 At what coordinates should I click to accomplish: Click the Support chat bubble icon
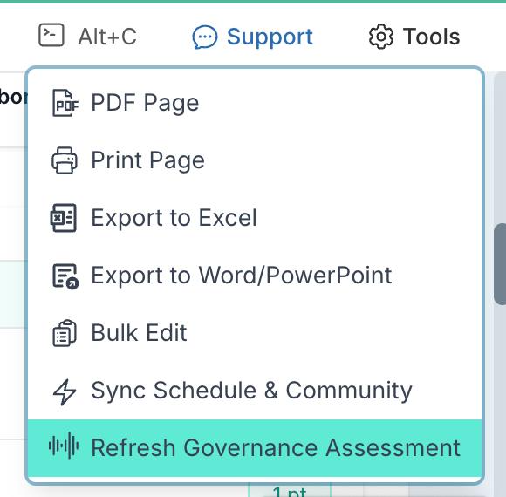point(205,37)
